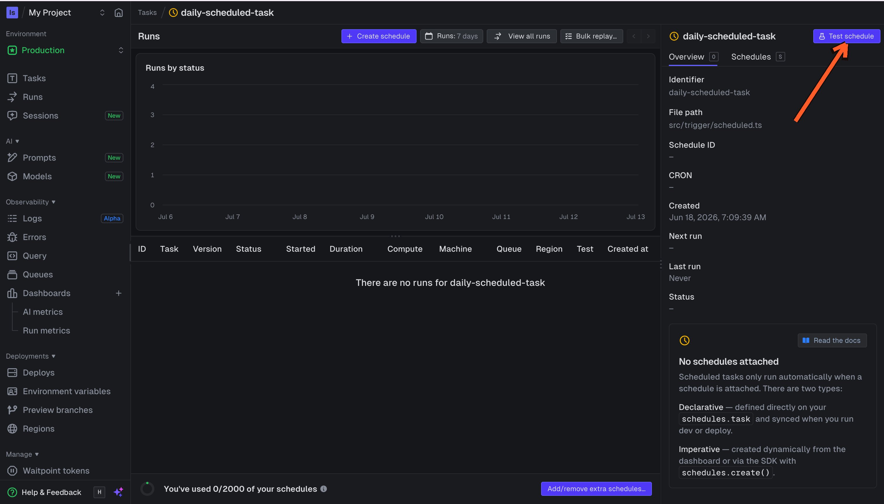The width and height of the screenshot is (884, 504).
Task: Click the Preview branches icon
Action: pyautogui.click(x=12, y=410)
